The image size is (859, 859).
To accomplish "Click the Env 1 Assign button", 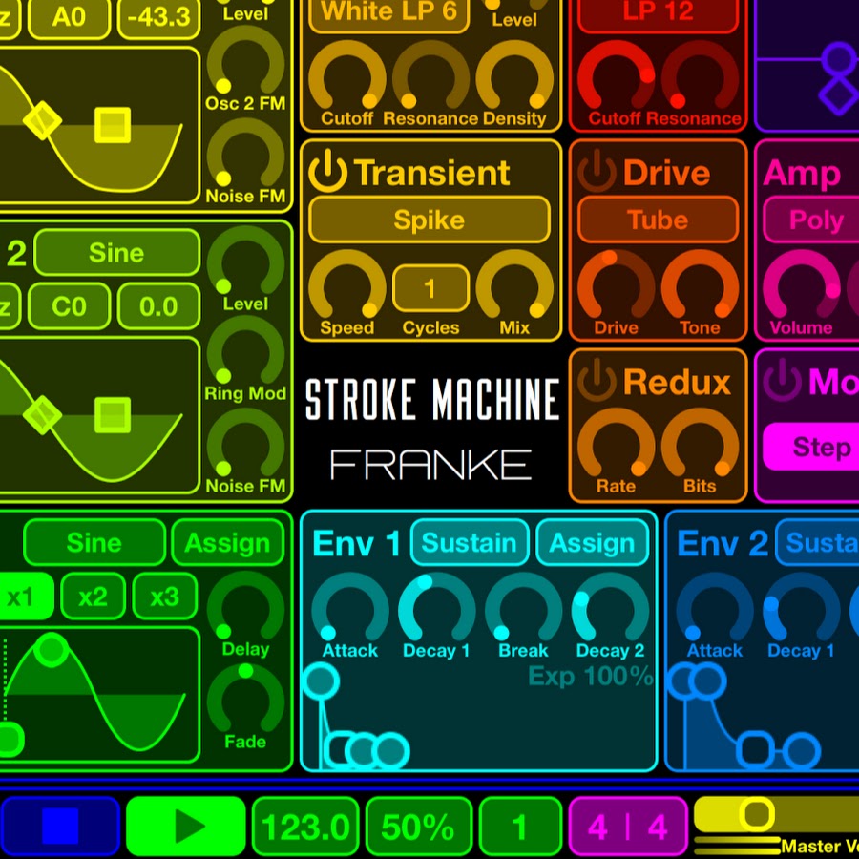I will [x=592, y=543].
